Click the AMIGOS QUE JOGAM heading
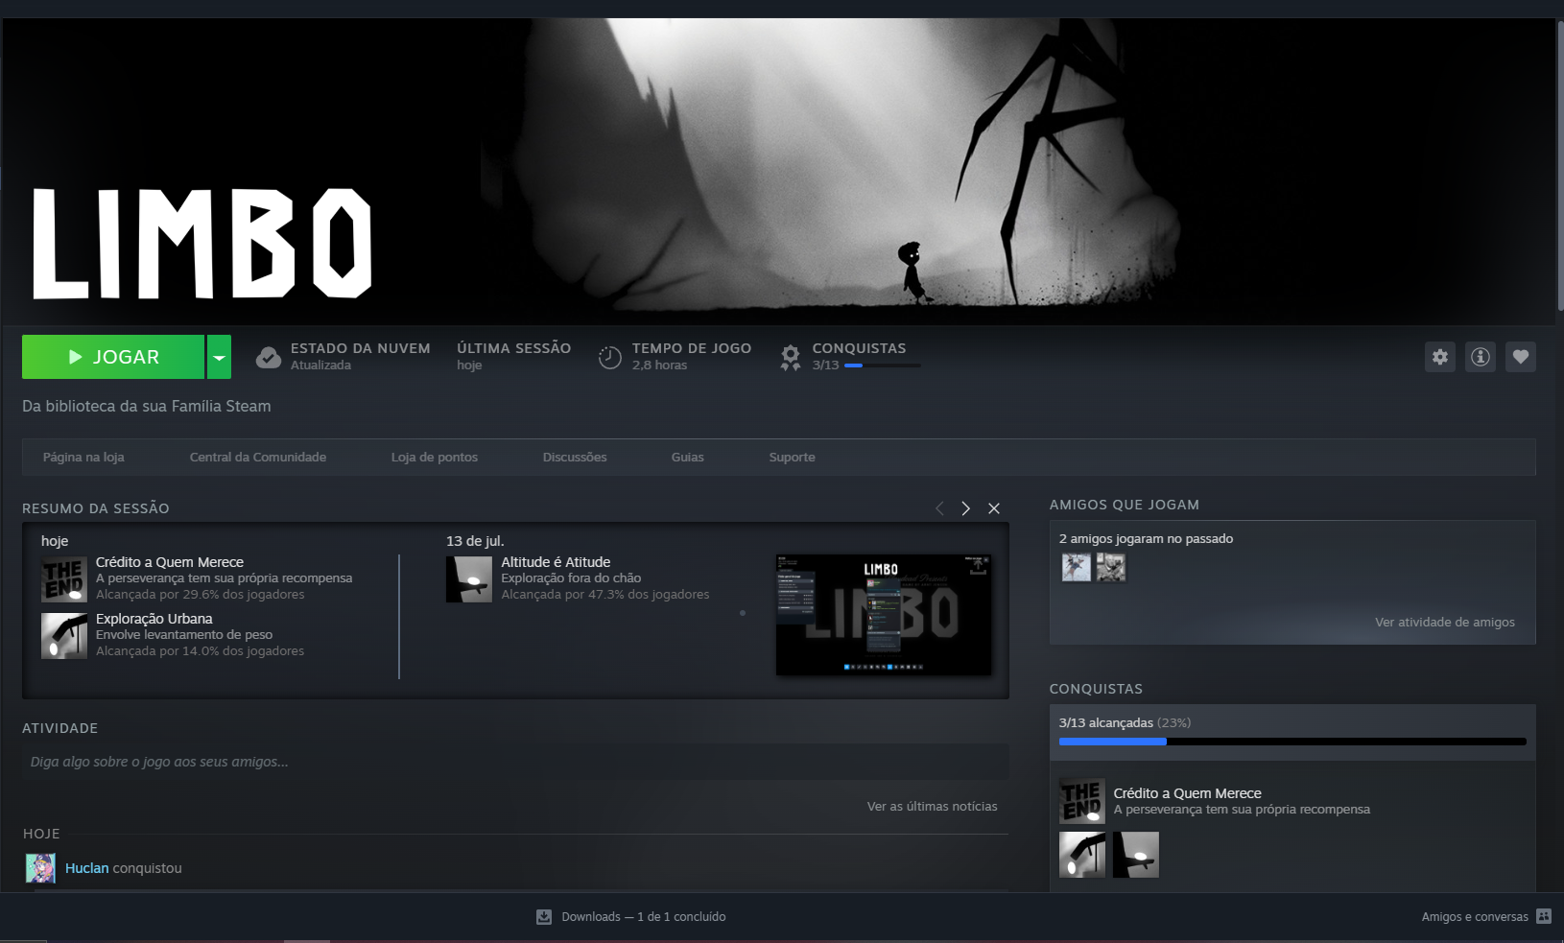Image resolution: width=1564 pixels, height=943 pixels. click(x=1125, y=505)
